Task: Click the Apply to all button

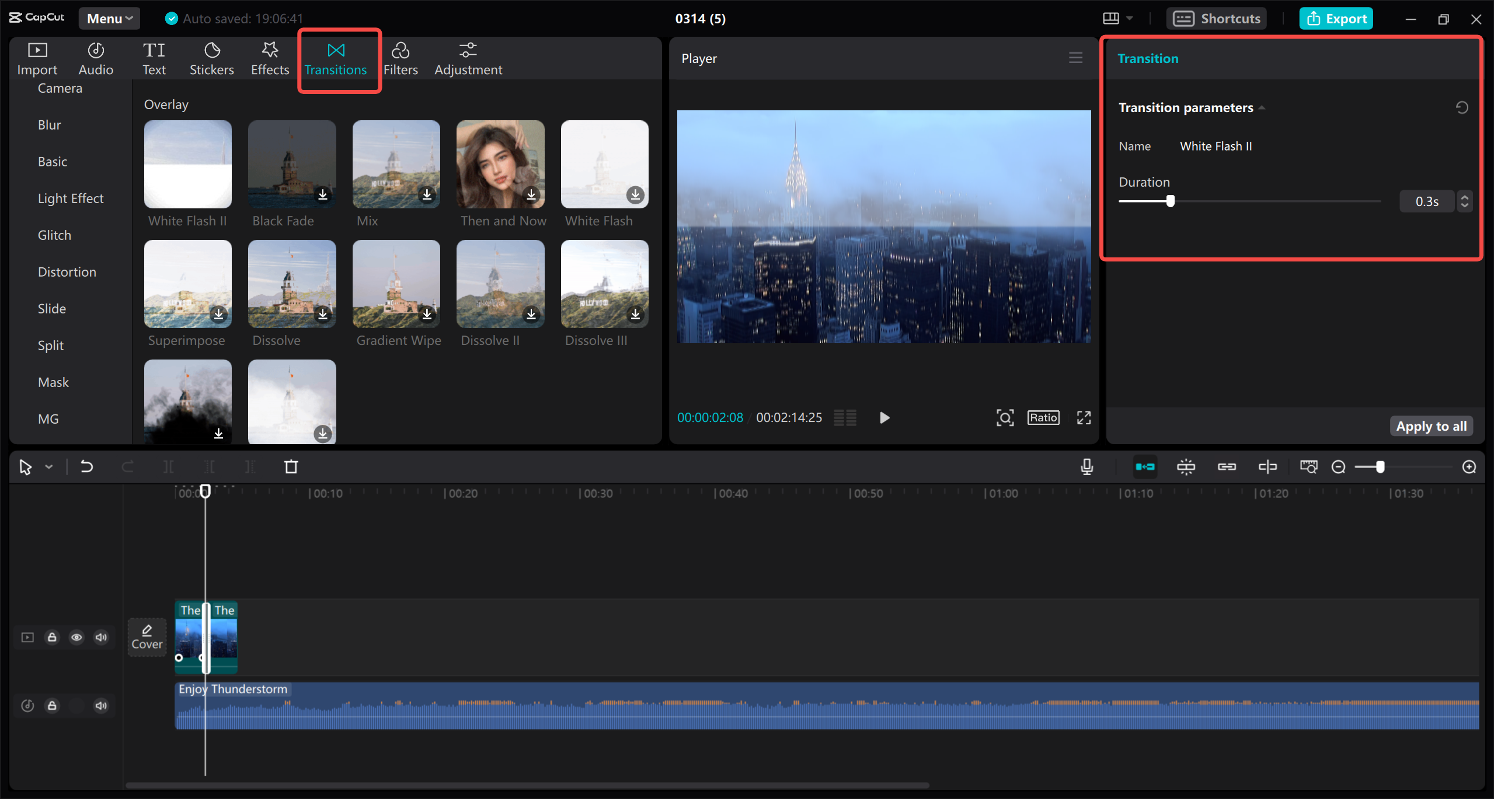Action: pyautogui.click(x=1431, y=425)
